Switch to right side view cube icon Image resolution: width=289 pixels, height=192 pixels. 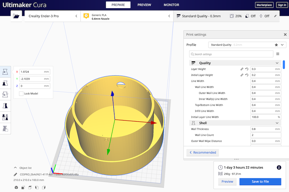[44, 187]
